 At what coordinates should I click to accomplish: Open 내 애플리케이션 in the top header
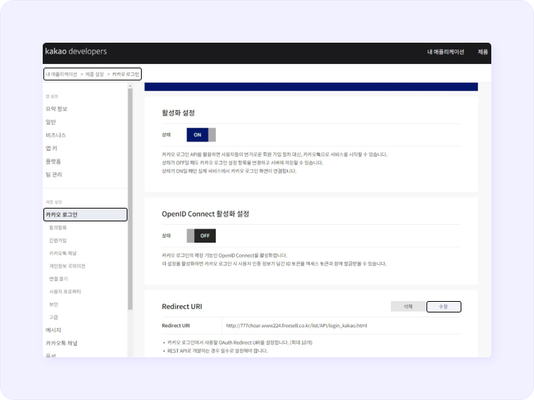click(446, 52)
